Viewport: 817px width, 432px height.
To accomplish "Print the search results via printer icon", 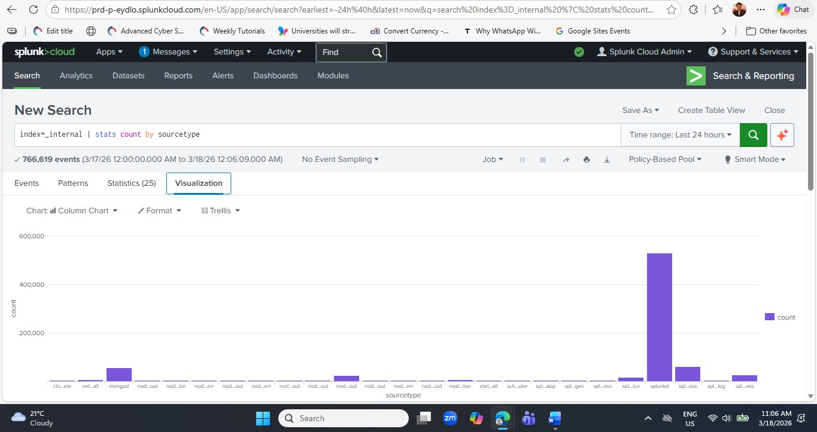I will (587, 160).
